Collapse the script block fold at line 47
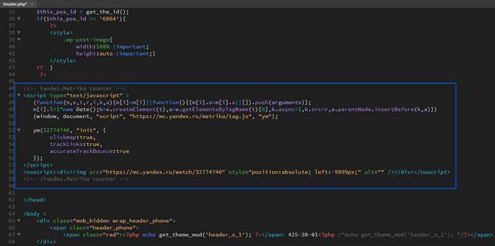The height and width of the screenshot is (246, 495). point(18,95)
